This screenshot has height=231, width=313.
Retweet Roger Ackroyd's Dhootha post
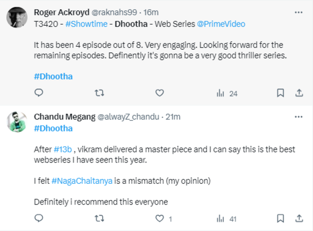100,93
